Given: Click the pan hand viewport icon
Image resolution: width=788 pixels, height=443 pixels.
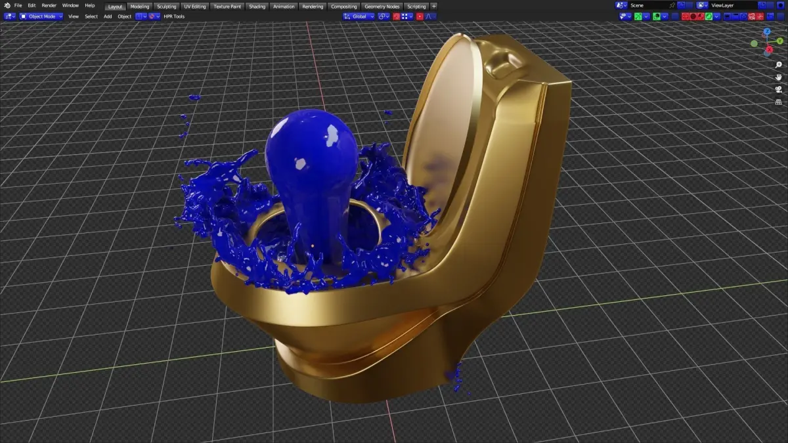Looking at the screenshot, I should [x=779, y=77].
